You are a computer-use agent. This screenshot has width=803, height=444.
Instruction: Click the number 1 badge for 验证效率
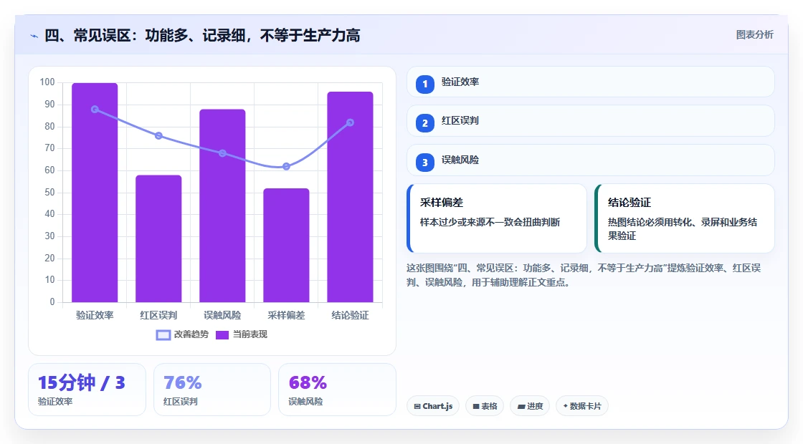coord(424,84)
